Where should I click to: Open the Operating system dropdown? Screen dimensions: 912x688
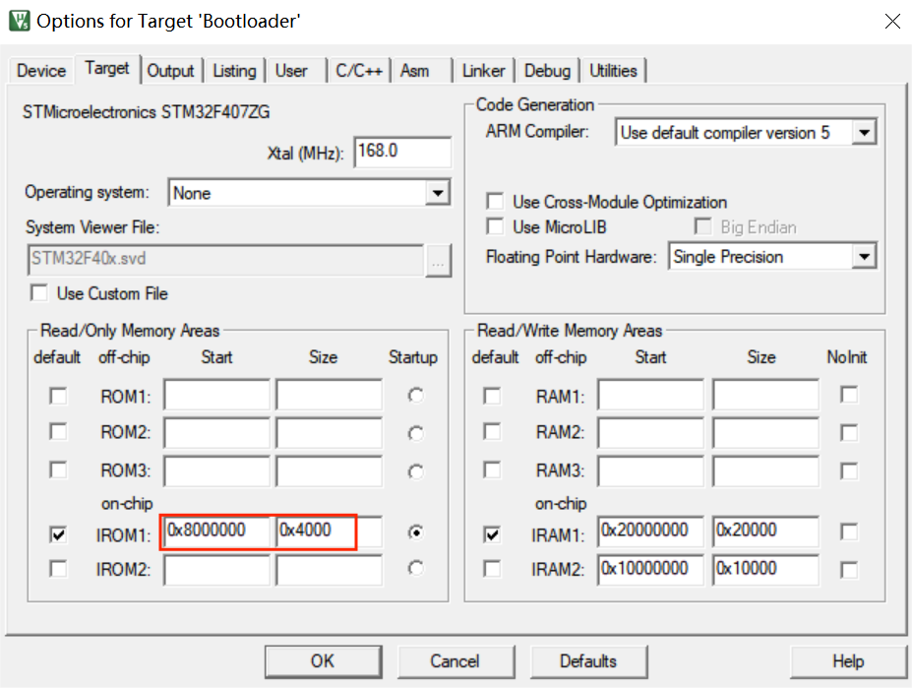pos(439,192)
